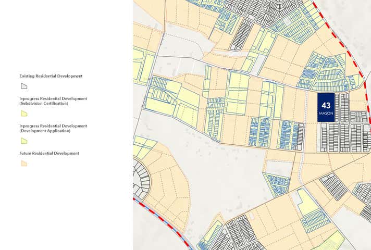Pick the Future Residential Development orange swatch
The image size is (371, 250).
click(23, 164)
